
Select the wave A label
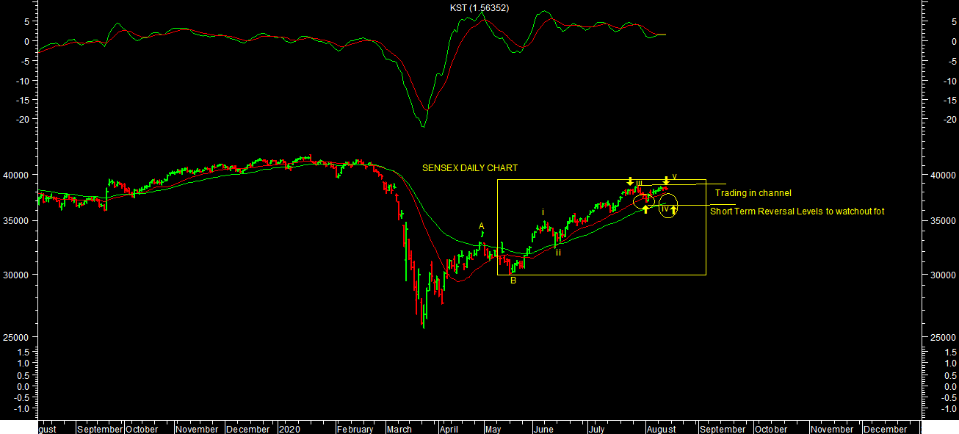[482, 226]
